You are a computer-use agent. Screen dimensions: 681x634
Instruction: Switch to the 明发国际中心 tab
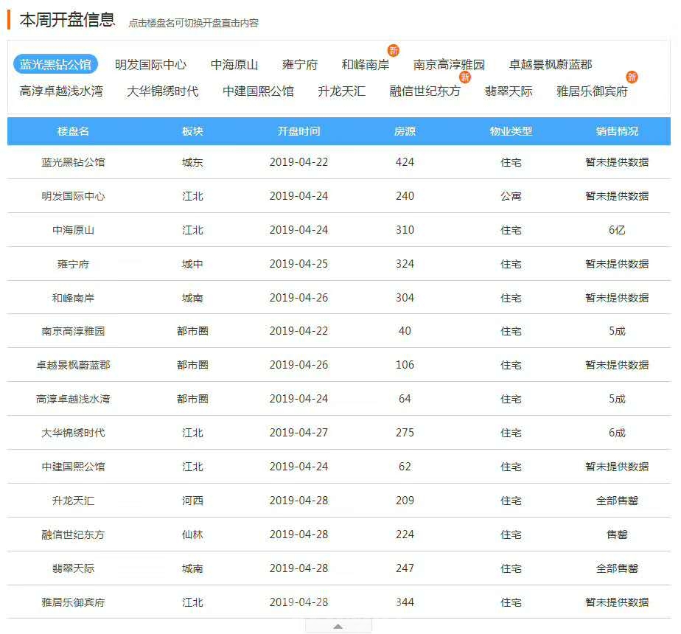point(150,65)
